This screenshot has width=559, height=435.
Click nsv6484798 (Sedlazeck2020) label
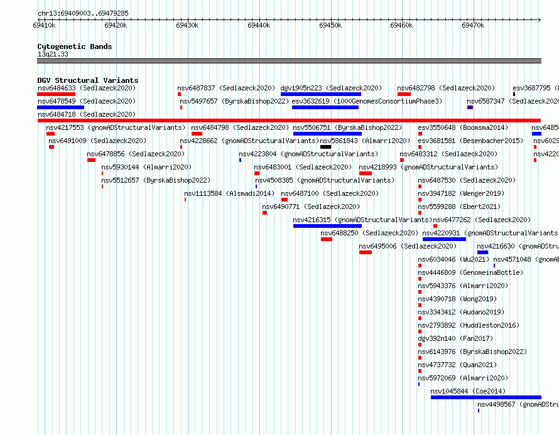click(240, 127)
